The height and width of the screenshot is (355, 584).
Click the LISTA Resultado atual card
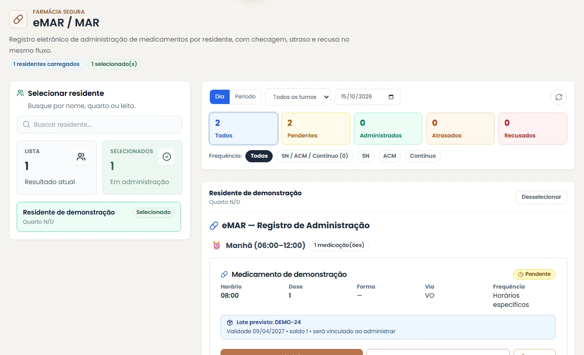click(x=57, y=167)
